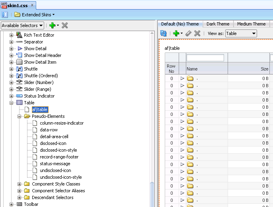Click the Show Detail triangle icon
273x207 pixels.
[x=20, y=49]
